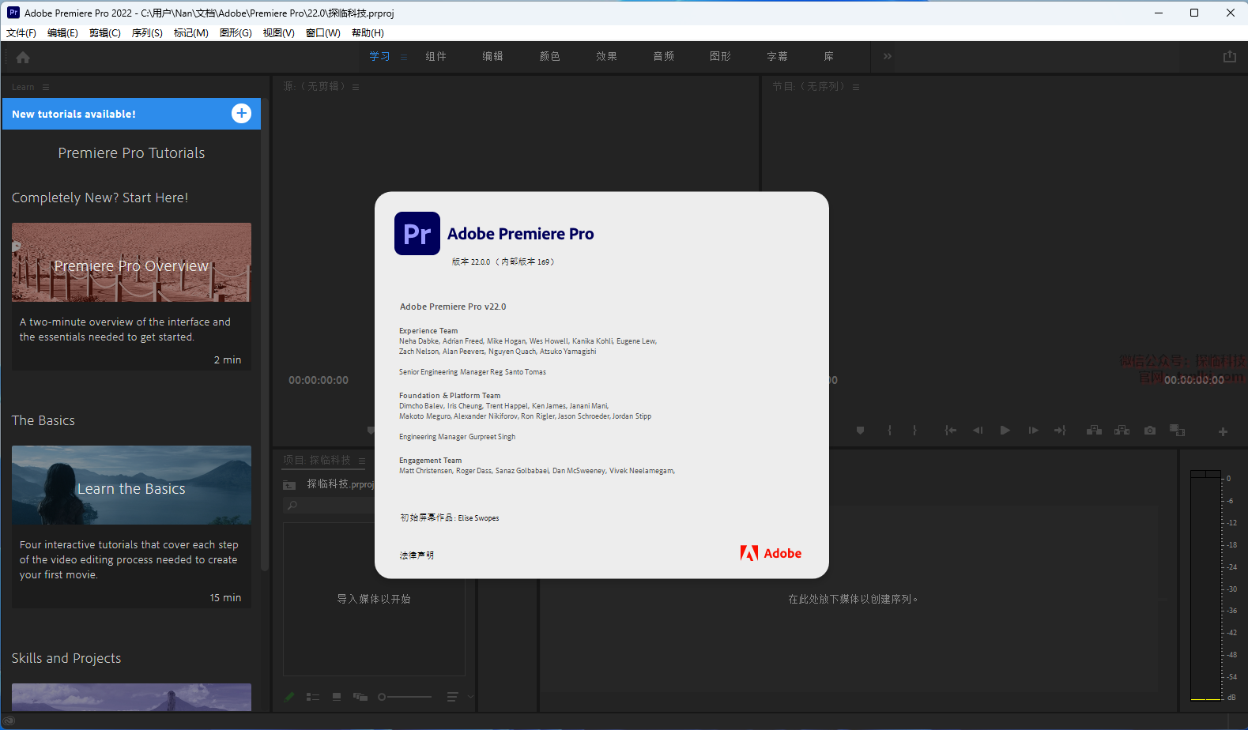Switch to the 颜色 workspace tab

(x=549, y=57)
